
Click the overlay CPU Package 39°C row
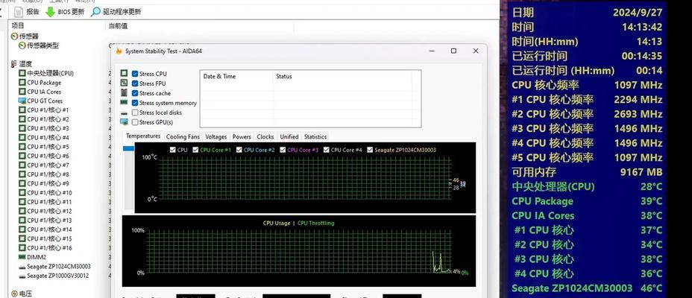point(587,201)
